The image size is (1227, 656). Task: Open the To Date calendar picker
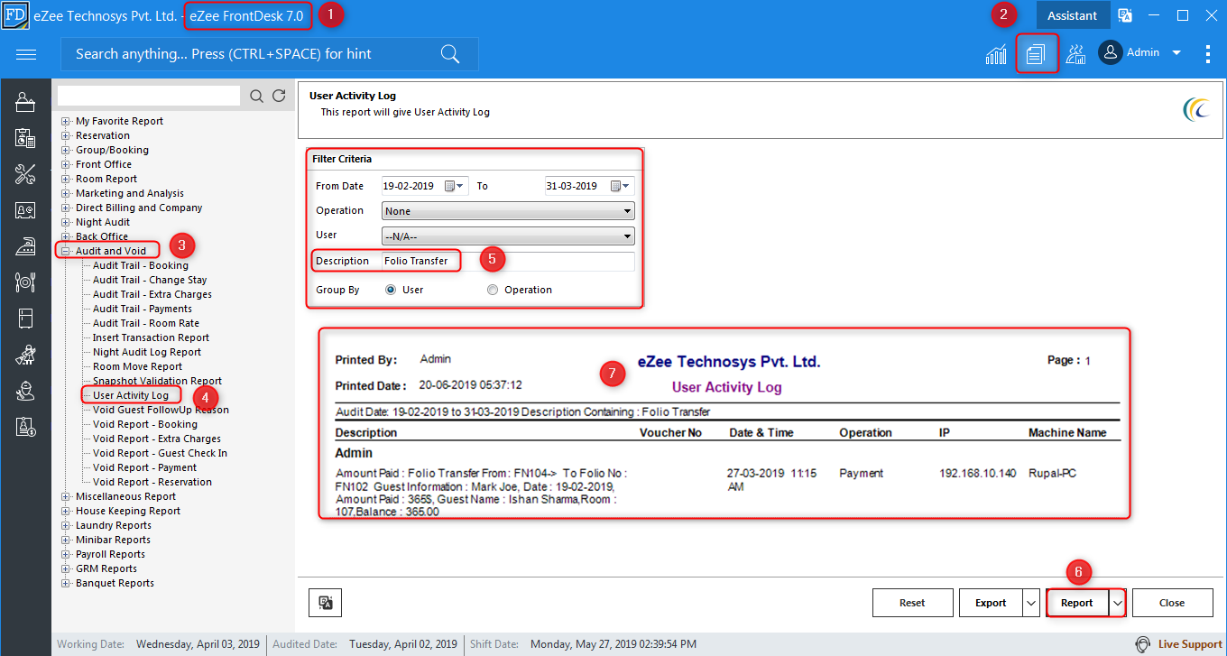click(621, 186)
